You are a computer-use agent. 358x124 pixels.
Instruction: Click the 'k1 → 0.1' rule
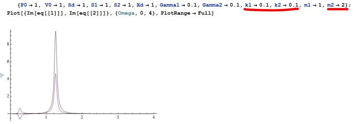[x=256, y=5]
